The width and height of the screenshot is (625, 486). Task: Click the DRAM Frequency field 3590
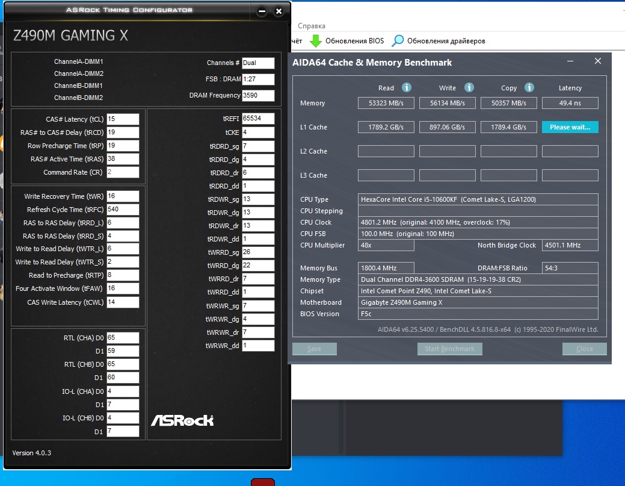point(258,95)
